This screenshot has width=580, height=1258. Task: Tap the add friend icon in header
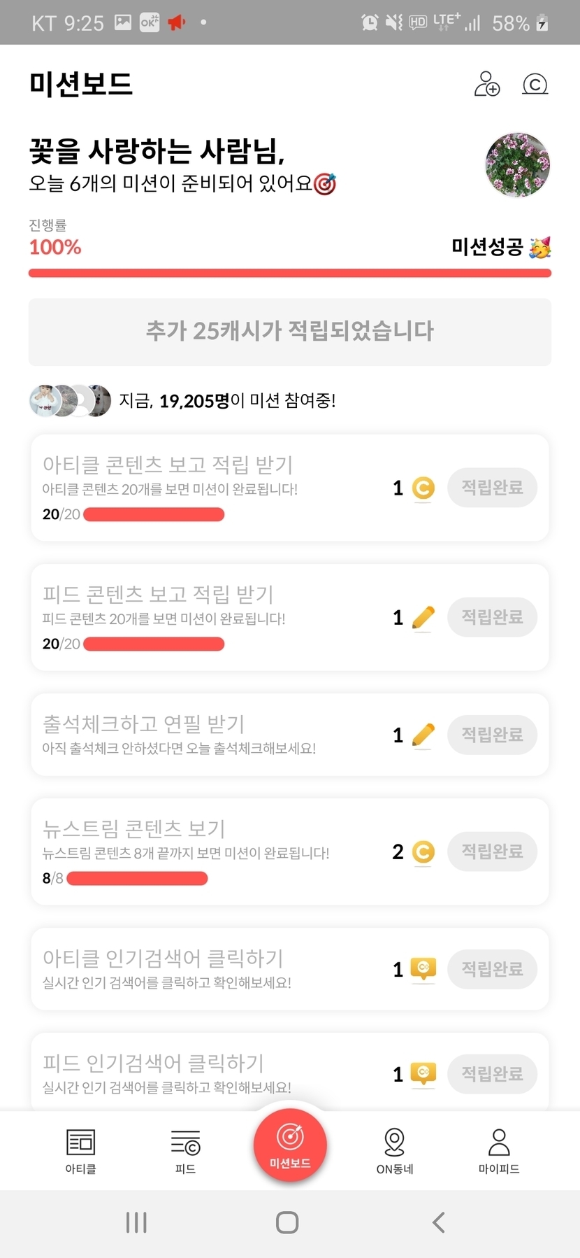[487, 84]
